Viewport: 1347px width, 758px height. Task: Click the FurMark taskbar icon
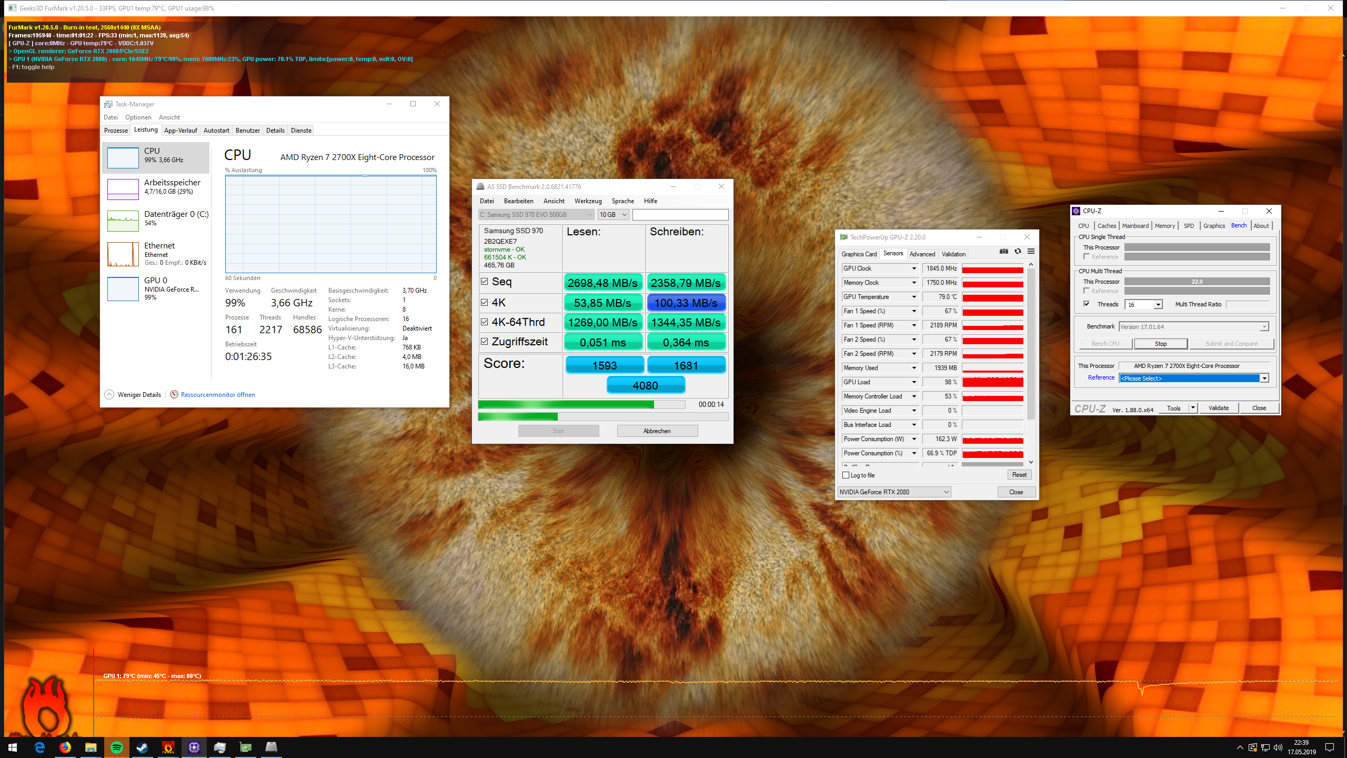click(168, 747)
